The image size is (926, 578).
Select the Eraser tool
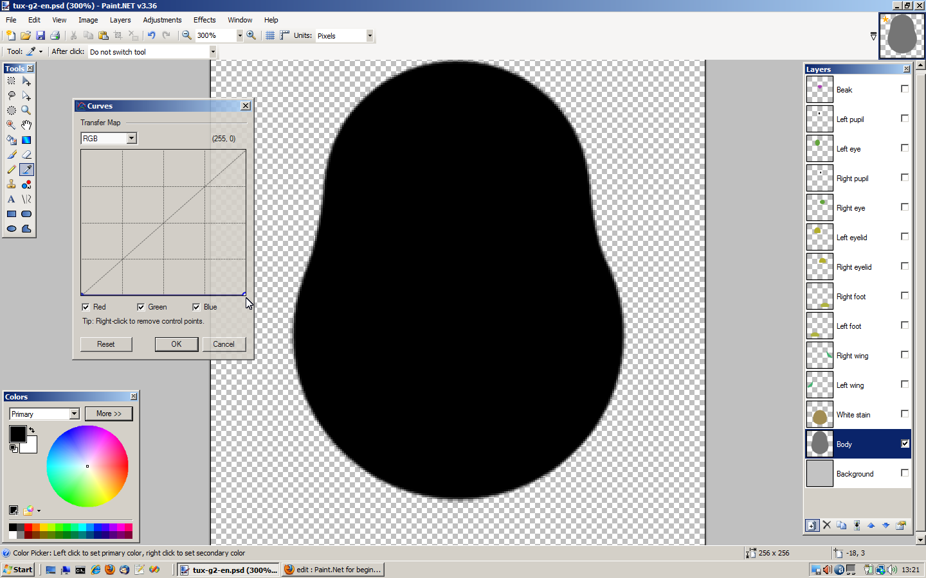[26, 155]
